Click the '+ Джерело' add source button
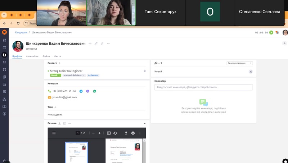 point(93,75)
